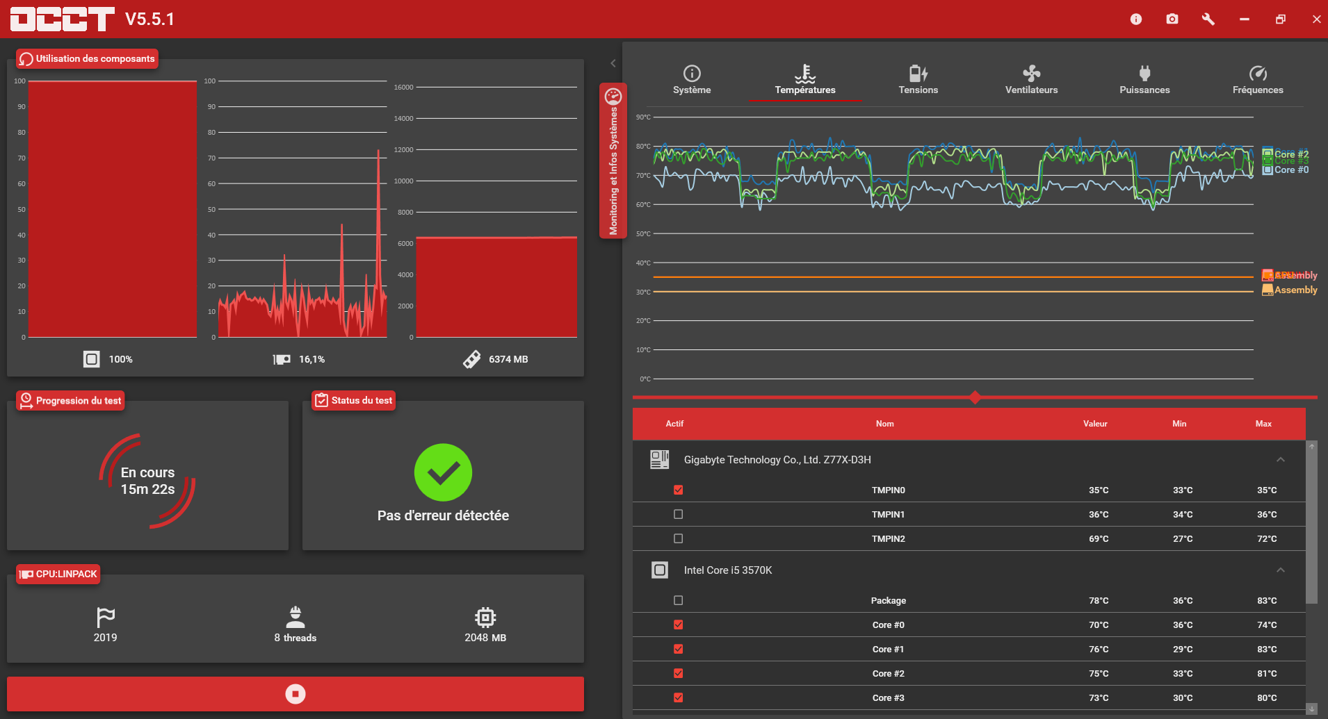
Task: Switch to the Tensions tab
Action: pyautogui.click(x=918, y=80)
